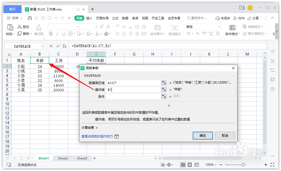Adjust the zoom slider in the status bar
The height and width of the screenshot is (171, 281).
point(244,165)
